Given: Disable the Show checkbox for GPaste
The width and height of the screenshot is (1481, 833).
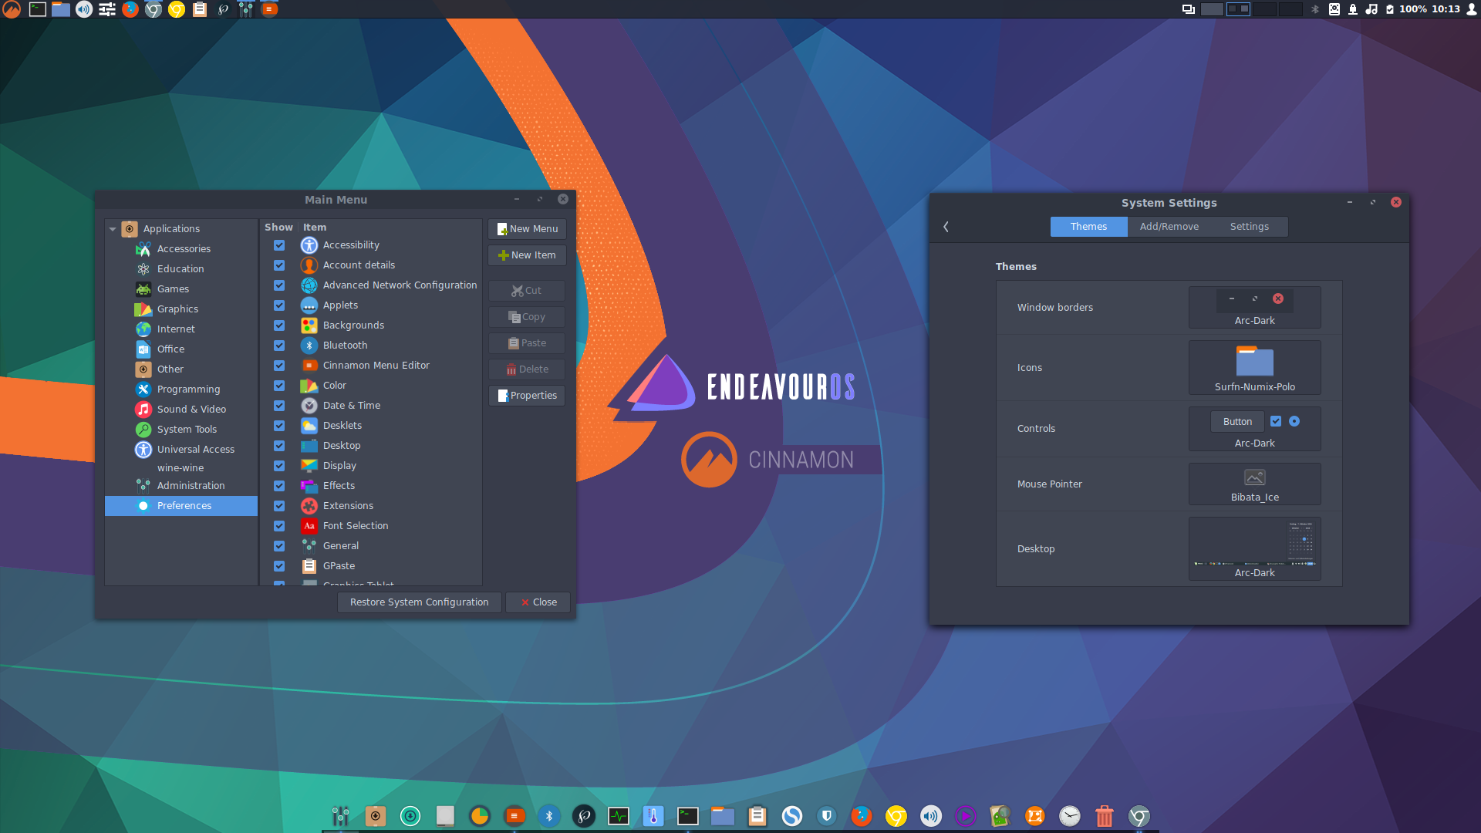Looking at the screenshot, I should (x=278, y=565).
